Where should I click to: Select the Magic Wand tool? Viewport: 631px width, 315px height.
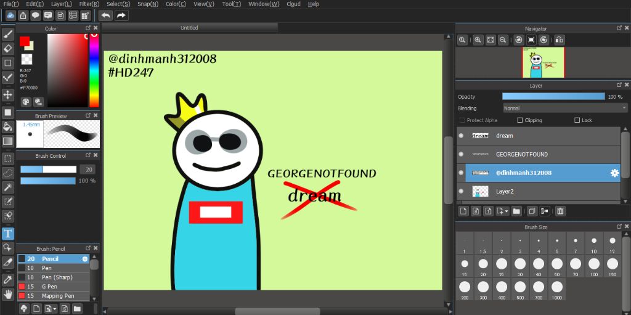pyautogui.click(x=8, y=187)
